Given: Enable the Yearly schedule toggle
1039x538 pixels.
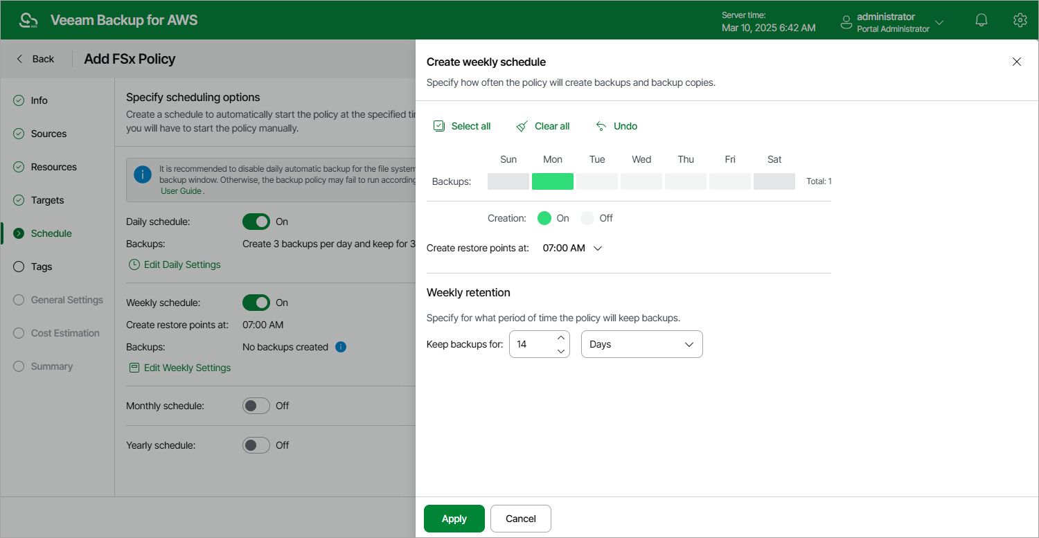Looking at the screenshot, I should point(256,445).
